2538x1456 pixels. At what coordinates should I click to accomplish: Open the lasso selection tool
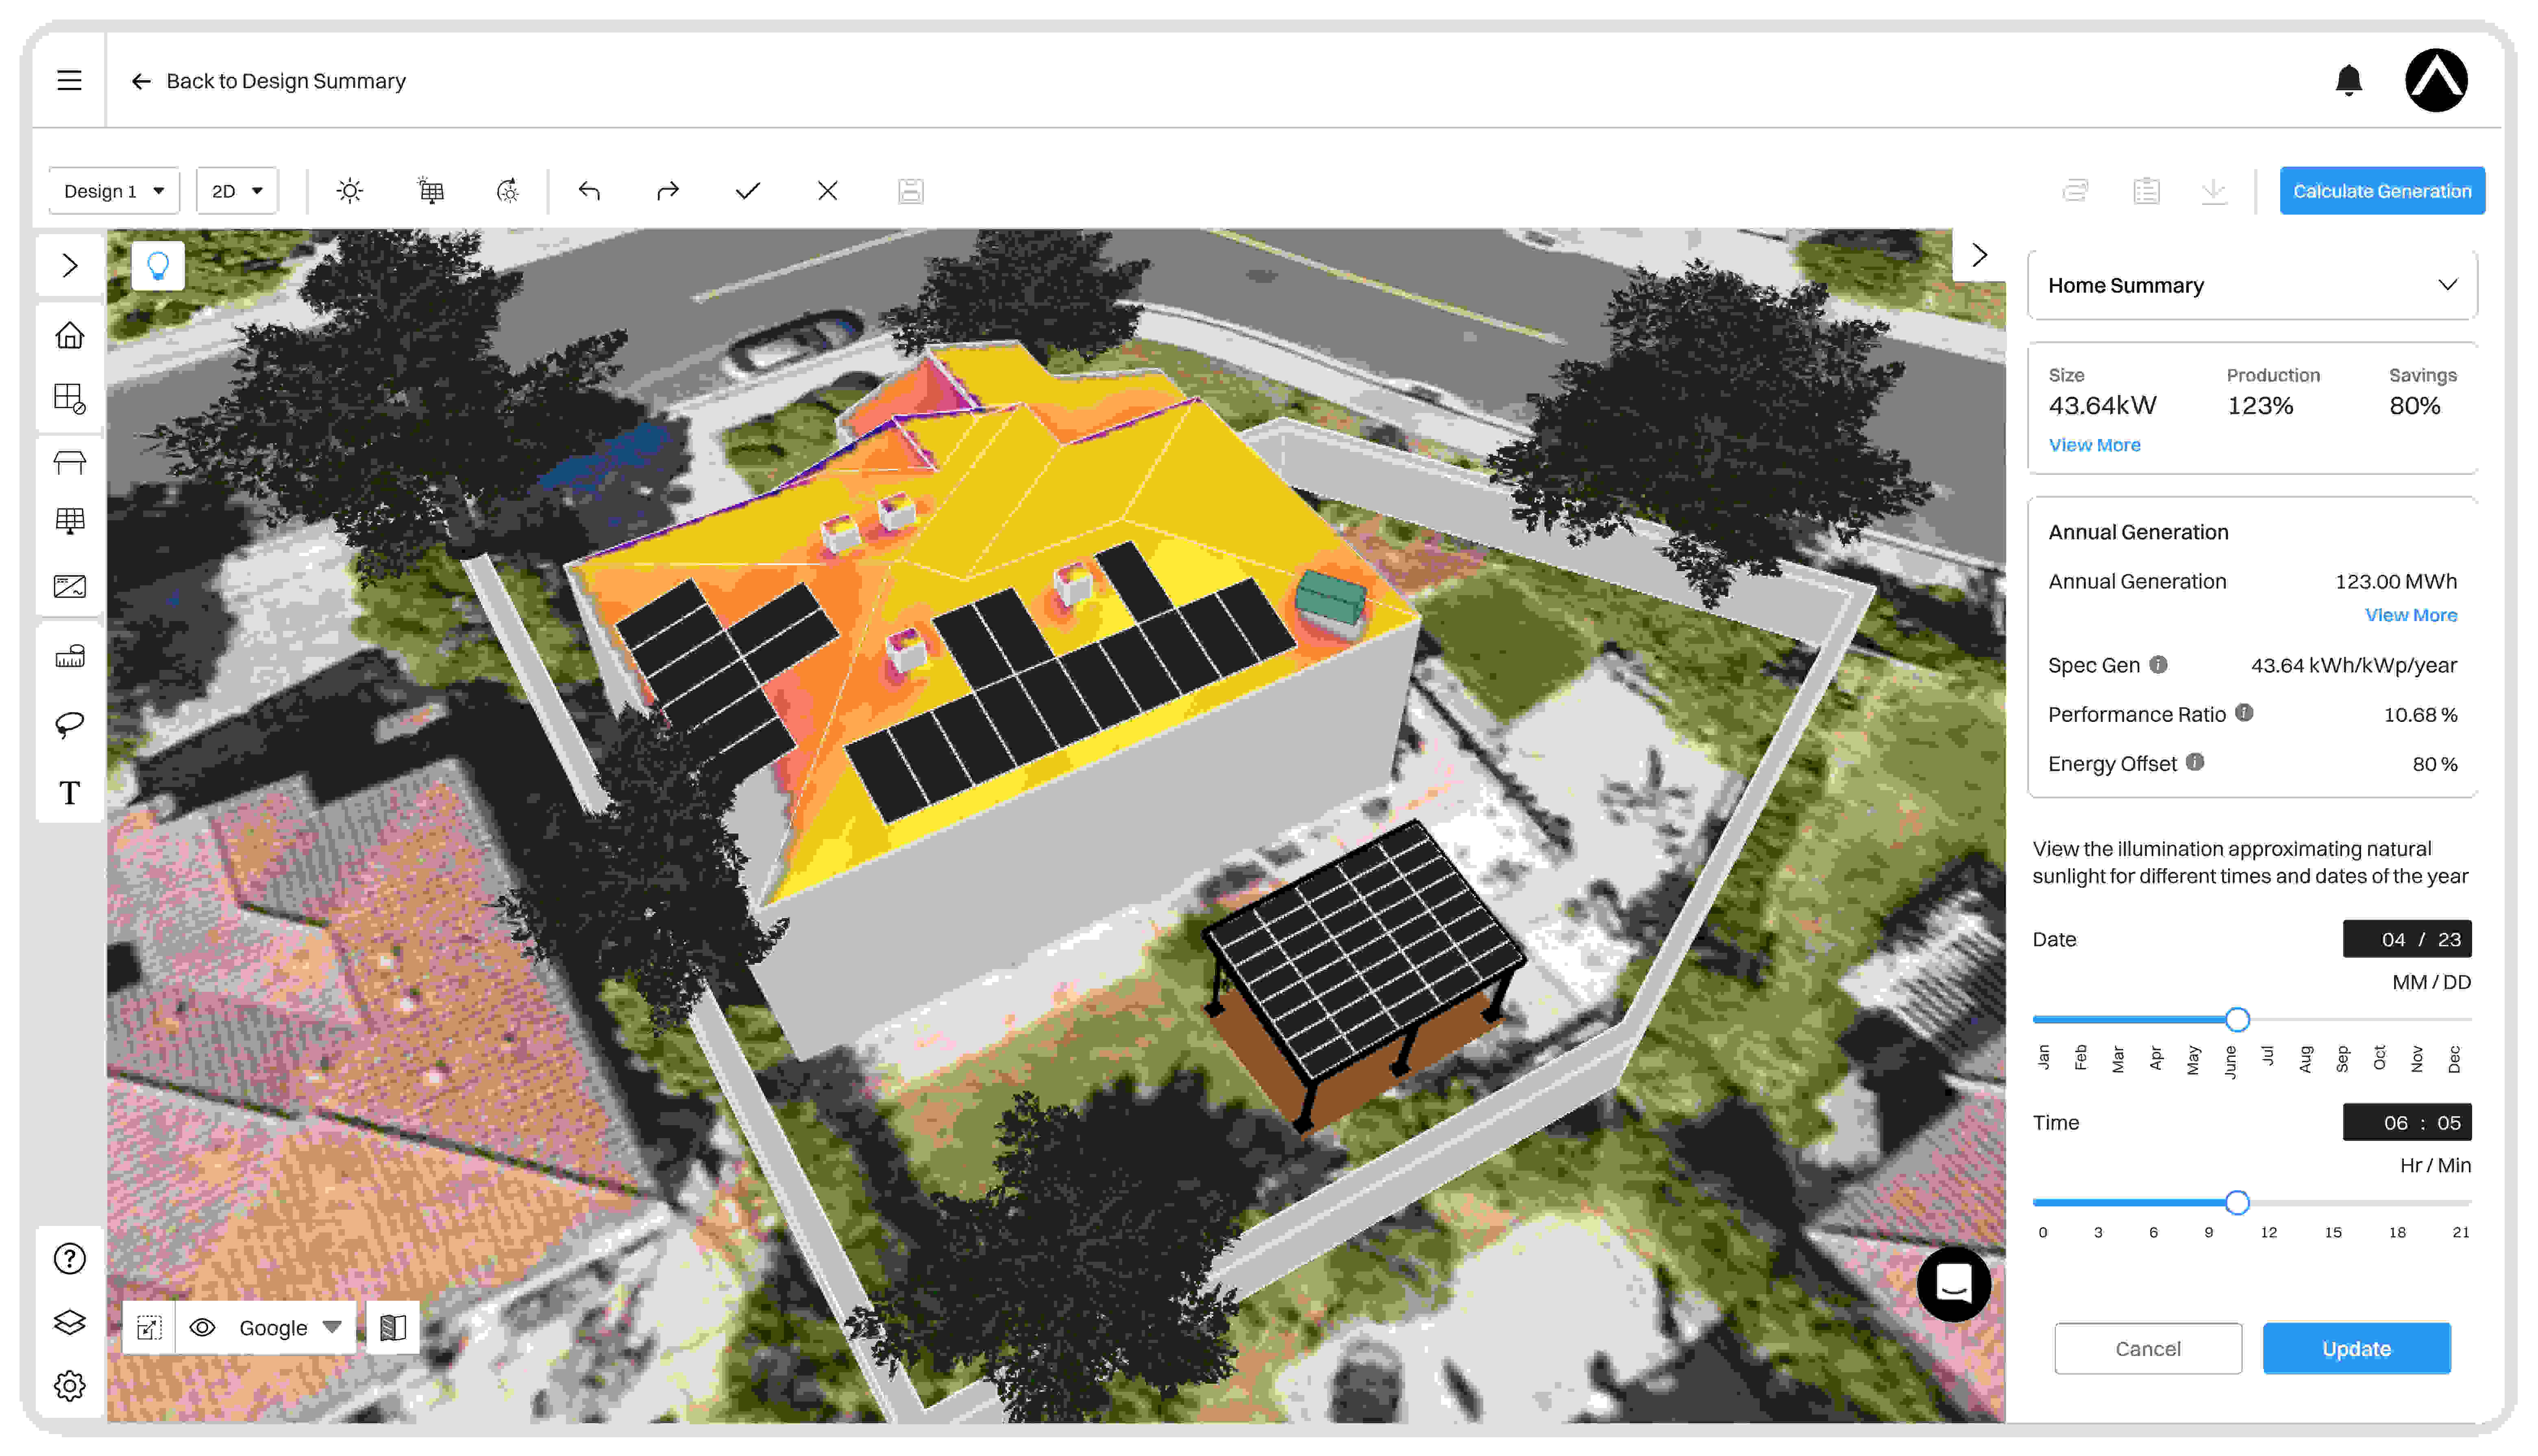pos(69,724)
